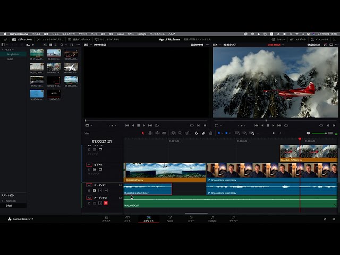The image size is (340, 255).
Task: Click the position lock padlock icon
Action: [x=210, y=133]
